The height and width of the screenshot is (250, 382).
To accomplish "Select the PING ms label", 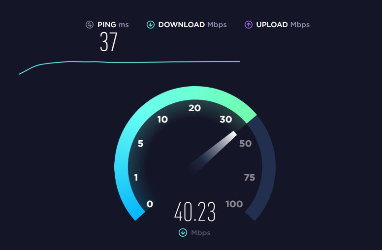I will pyautogui.click(x=113, y=25).
